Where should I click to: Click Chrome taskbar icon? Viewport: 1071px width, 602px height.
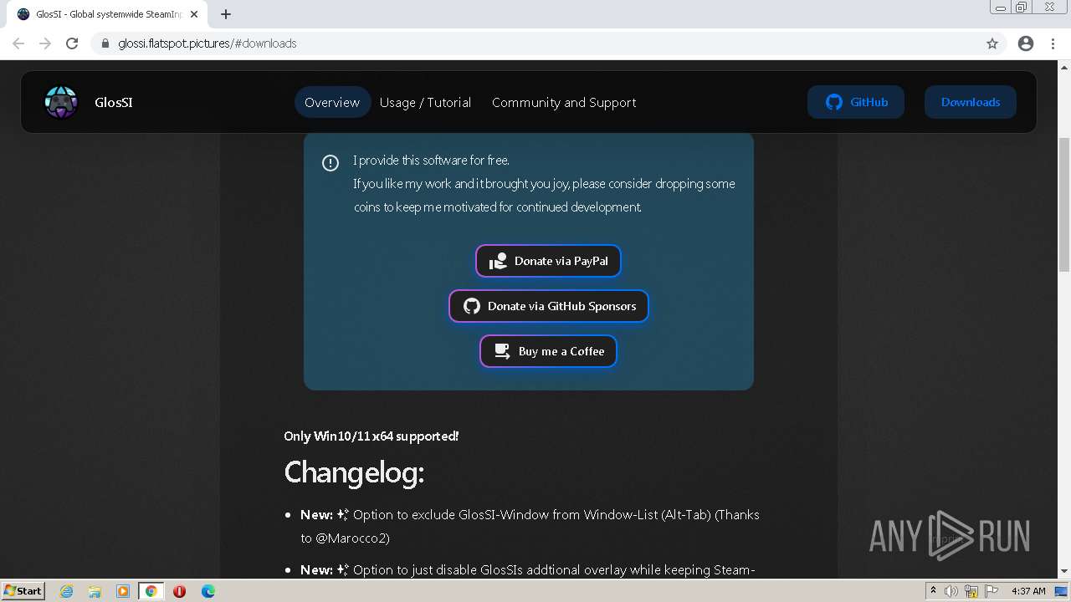151,591
